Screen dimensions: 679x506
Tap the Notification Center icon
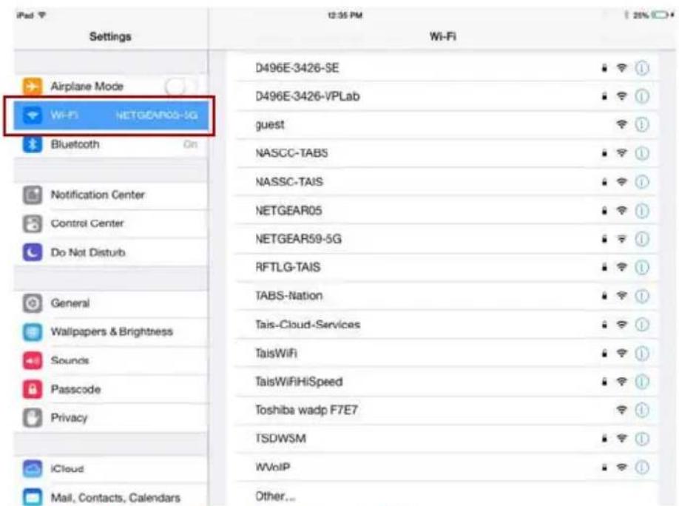coord(33,195)
